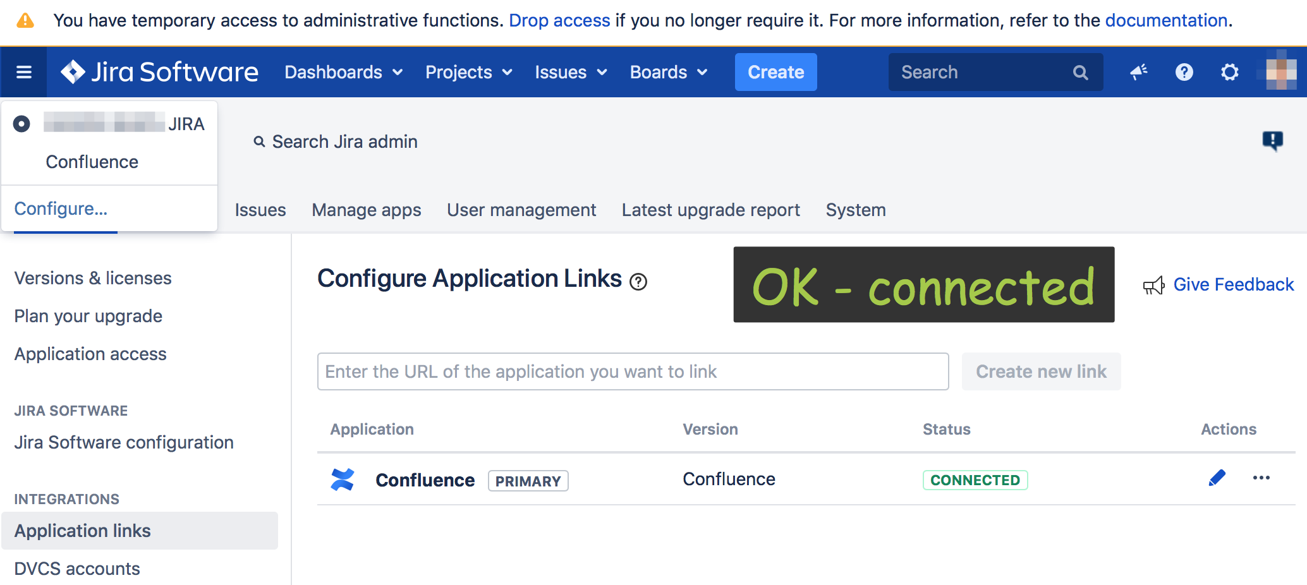
Task: Open the Manage apps tab
Action: point(367,210)
